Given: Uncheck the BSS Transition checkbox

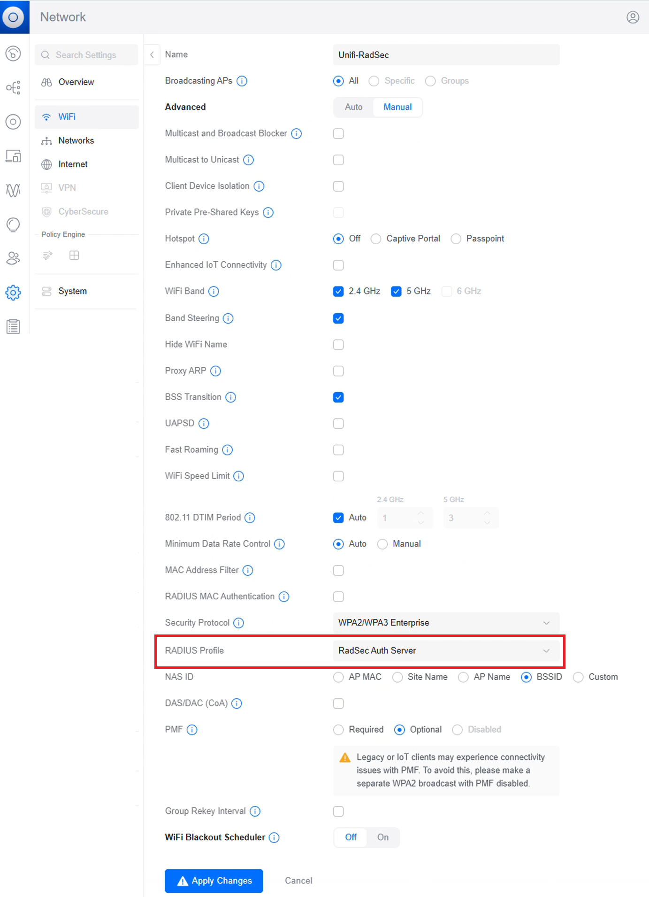Looking at the screenshot, I should point(338,397).
